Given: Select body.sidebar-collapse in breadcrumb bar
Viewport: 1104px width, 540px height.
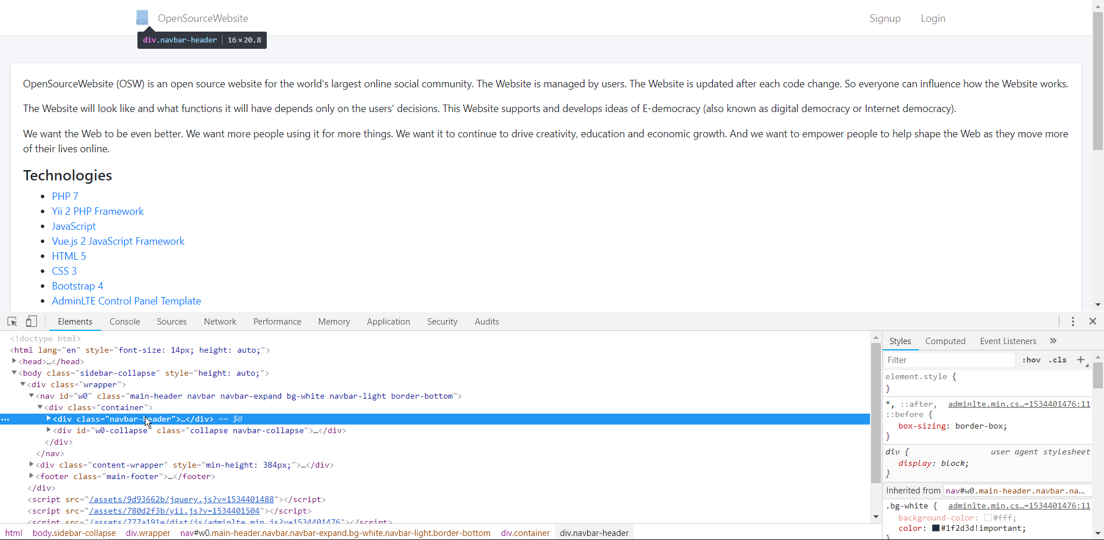Looking at the screenshot, I should coord(74,533).
